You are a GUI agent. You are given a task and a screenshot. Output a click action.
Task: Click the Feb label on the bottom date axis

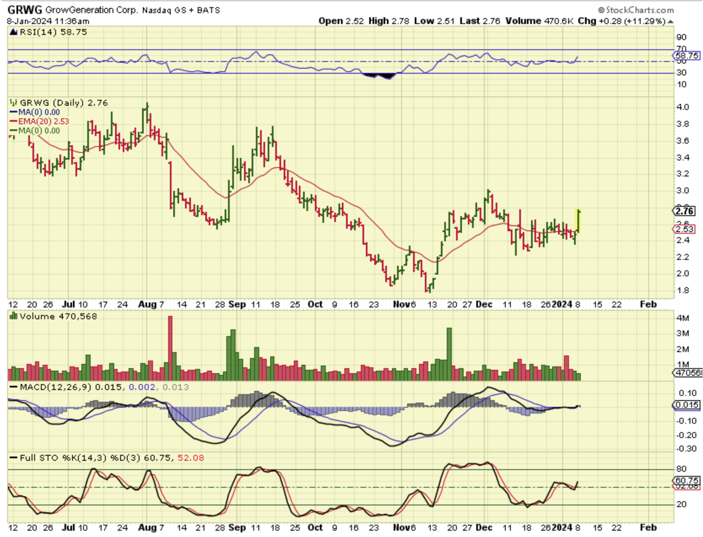[x=648, y=527]
